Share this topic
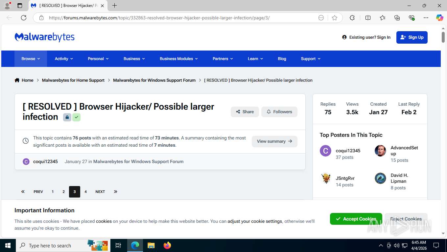 [245, 112]
